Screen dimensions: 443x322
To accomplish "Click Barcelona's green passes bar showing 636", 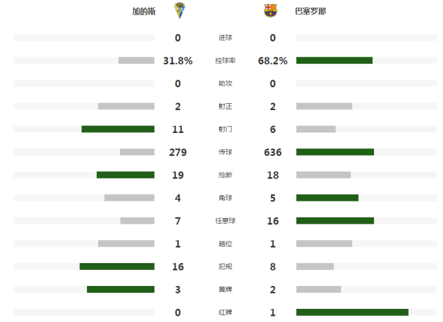I will [335, 152].
